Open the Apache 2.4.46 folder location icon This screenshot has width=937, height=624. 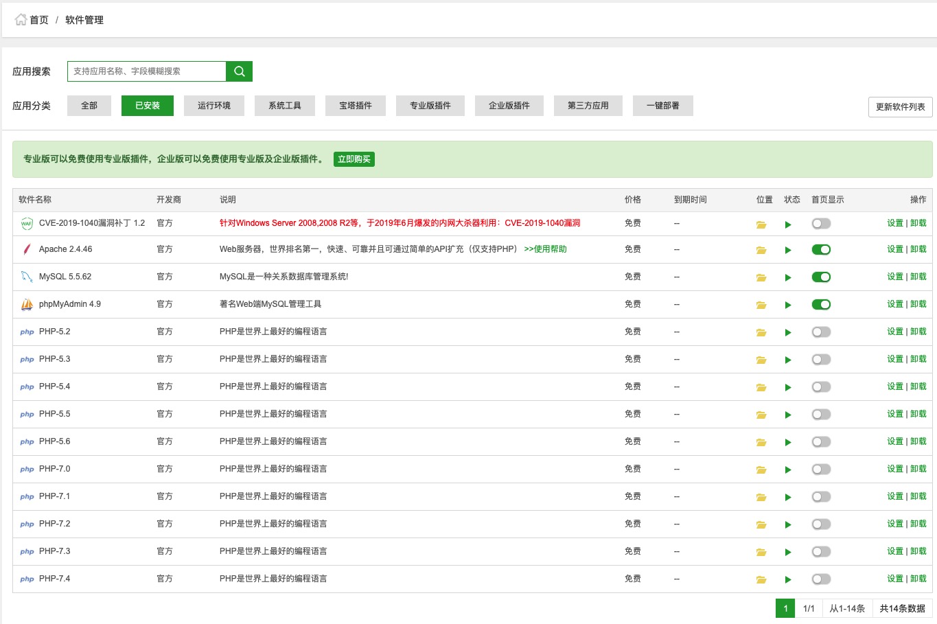(761, 251)
